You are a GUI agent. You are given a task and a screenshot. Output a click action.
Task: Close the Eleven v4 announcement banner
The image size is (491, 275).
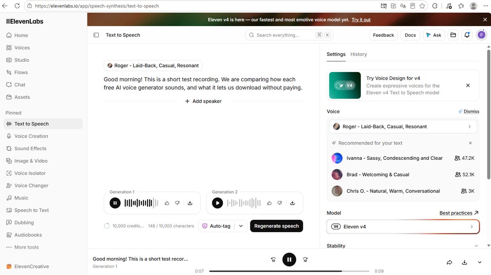coord(485,20)
